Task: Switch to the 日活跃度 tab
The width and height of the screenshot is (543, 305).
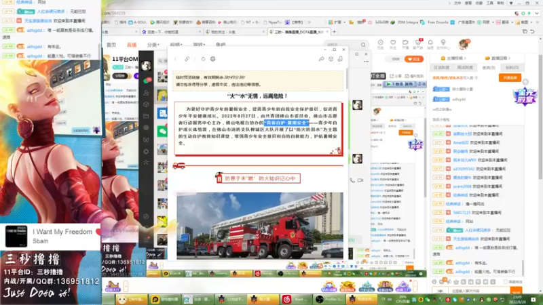Action: pyautogui.click(x=442, y=67)
